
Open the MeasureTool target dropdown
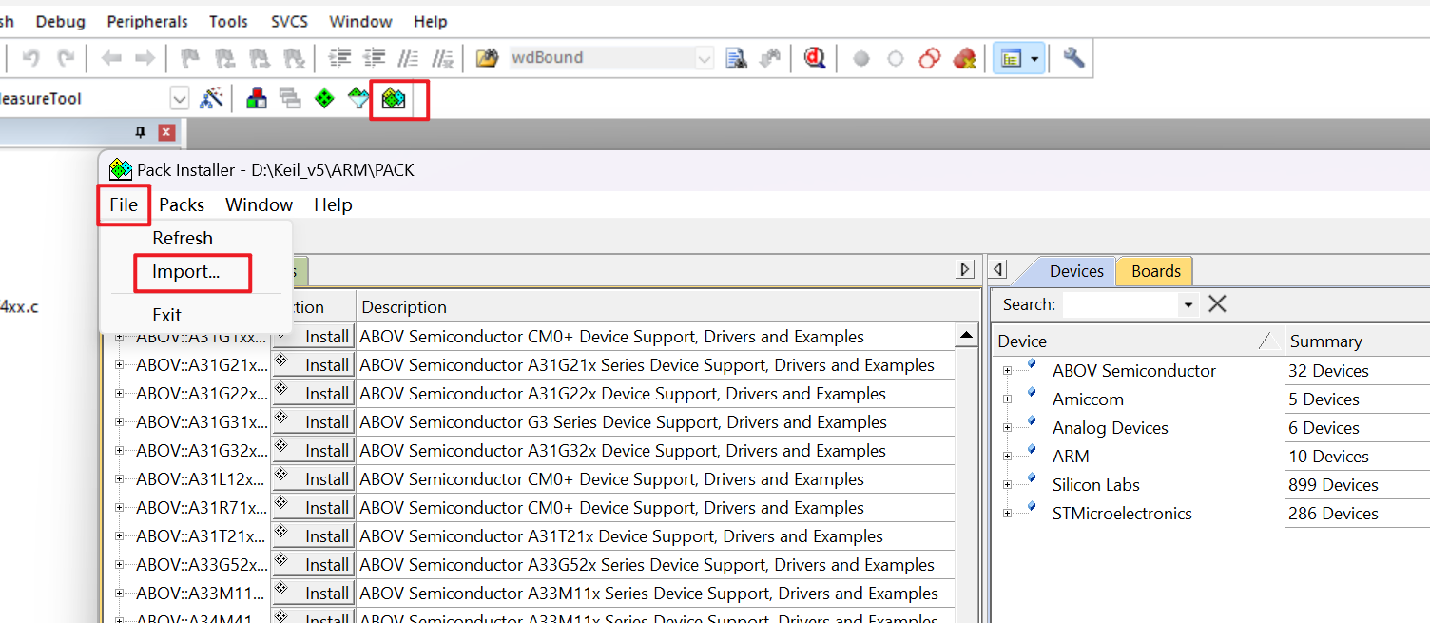(180, 99)
